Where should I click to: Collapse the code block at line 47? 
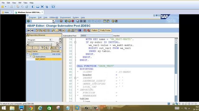point(75,78)
